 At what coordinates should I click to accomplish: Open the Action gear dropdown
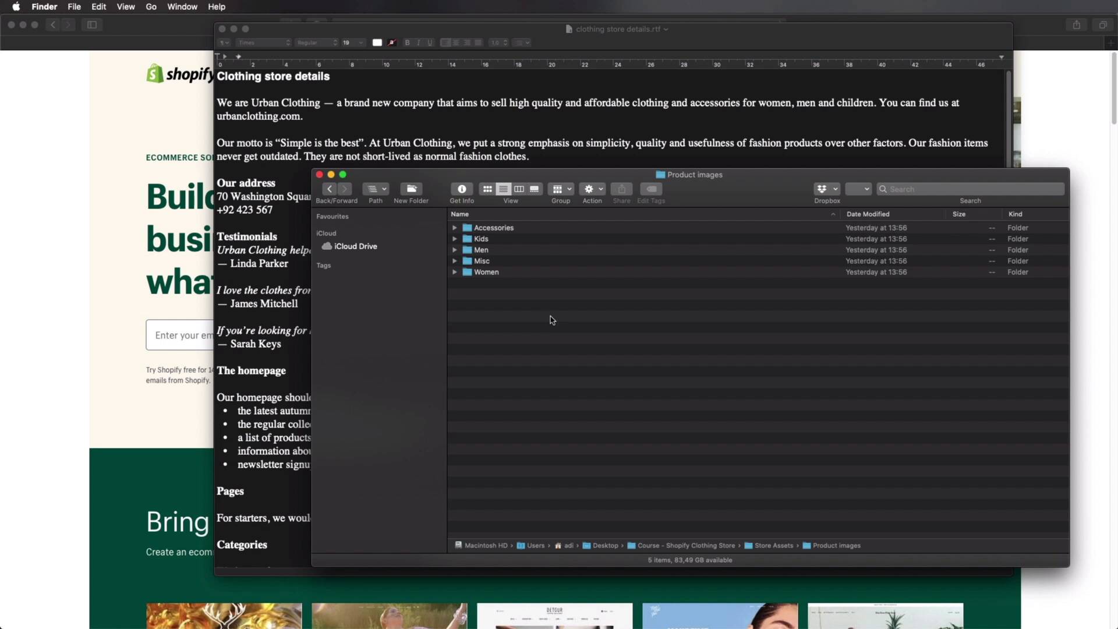pyautogui.click(x=593, y=189)
